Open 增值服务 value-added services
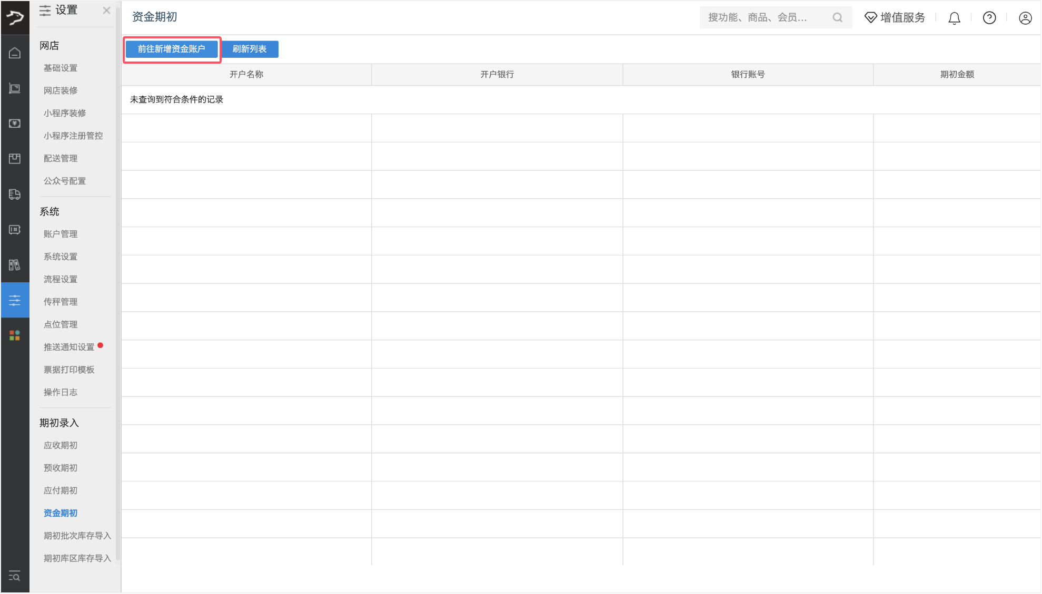Viewport: 1042px width, 594px height. point(895,18)
